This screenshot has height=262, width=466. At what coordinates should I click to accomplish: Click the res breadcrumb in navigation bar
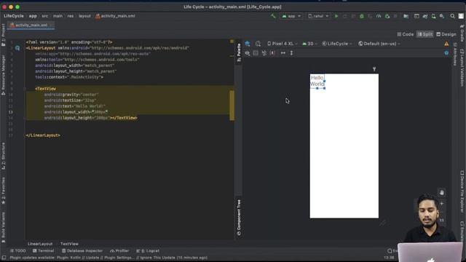tap(71, 16)
